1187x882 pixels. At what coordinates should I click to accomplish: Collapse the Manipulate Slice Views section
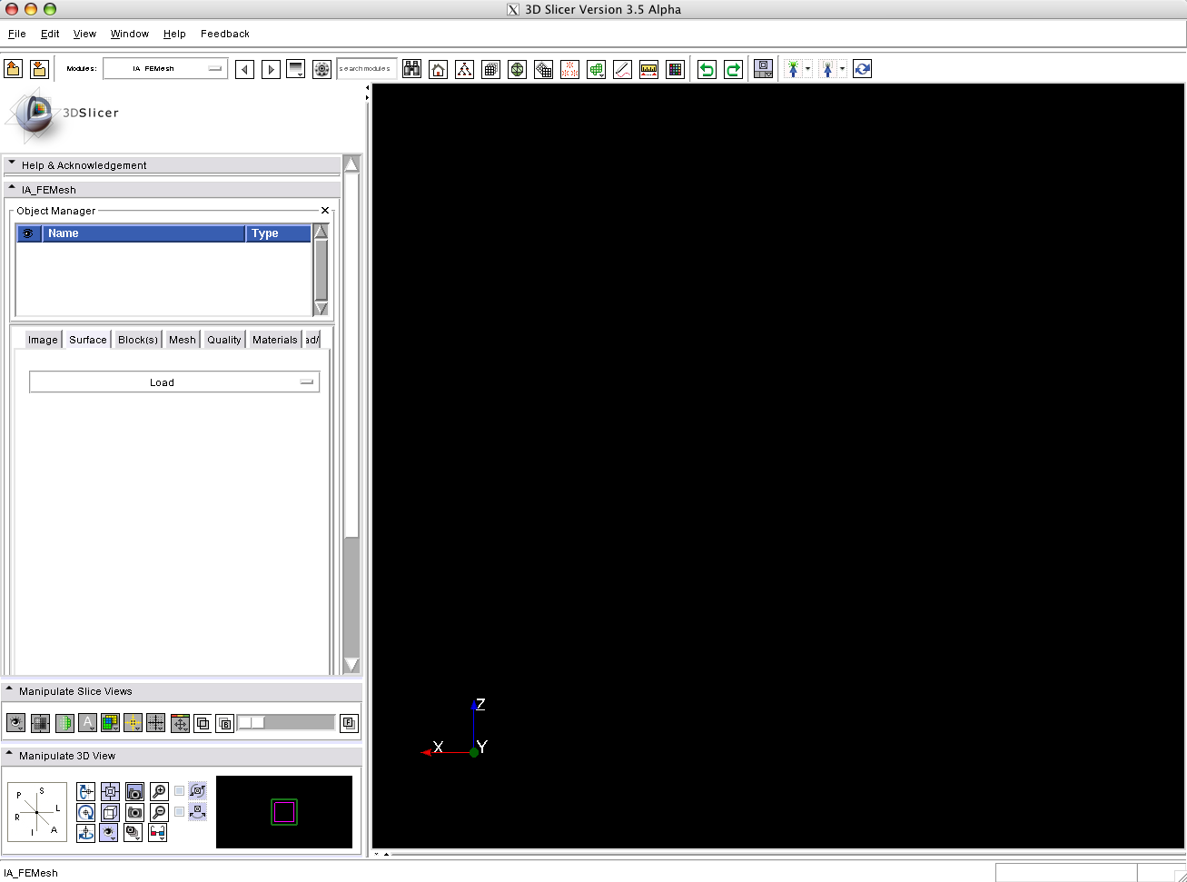(x=10, y=691)
